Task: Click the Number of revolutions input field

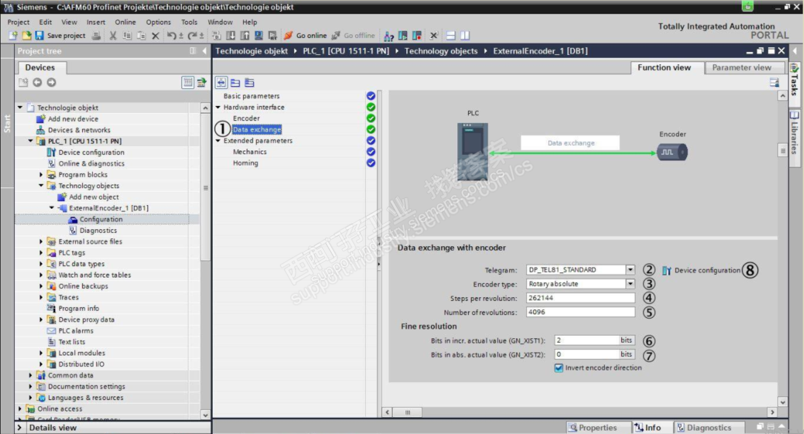Action: click(580, 312)
